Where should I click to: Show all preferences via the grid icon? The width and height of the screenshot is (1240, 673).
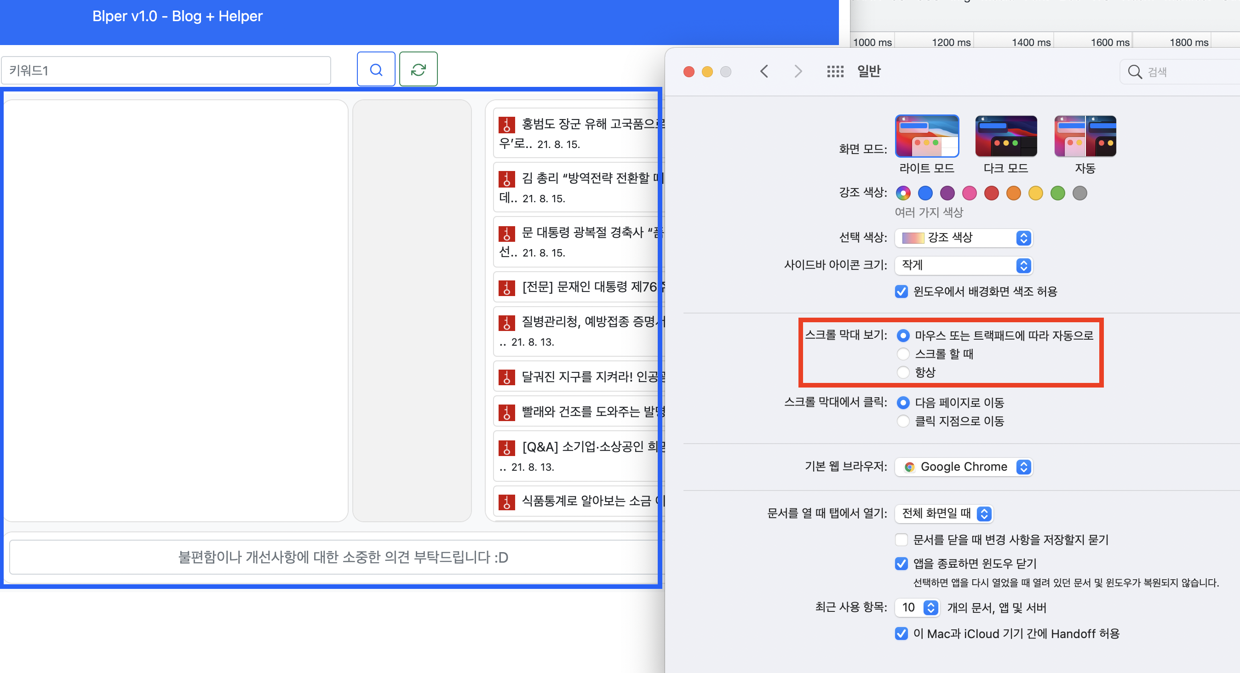[835, 72]
